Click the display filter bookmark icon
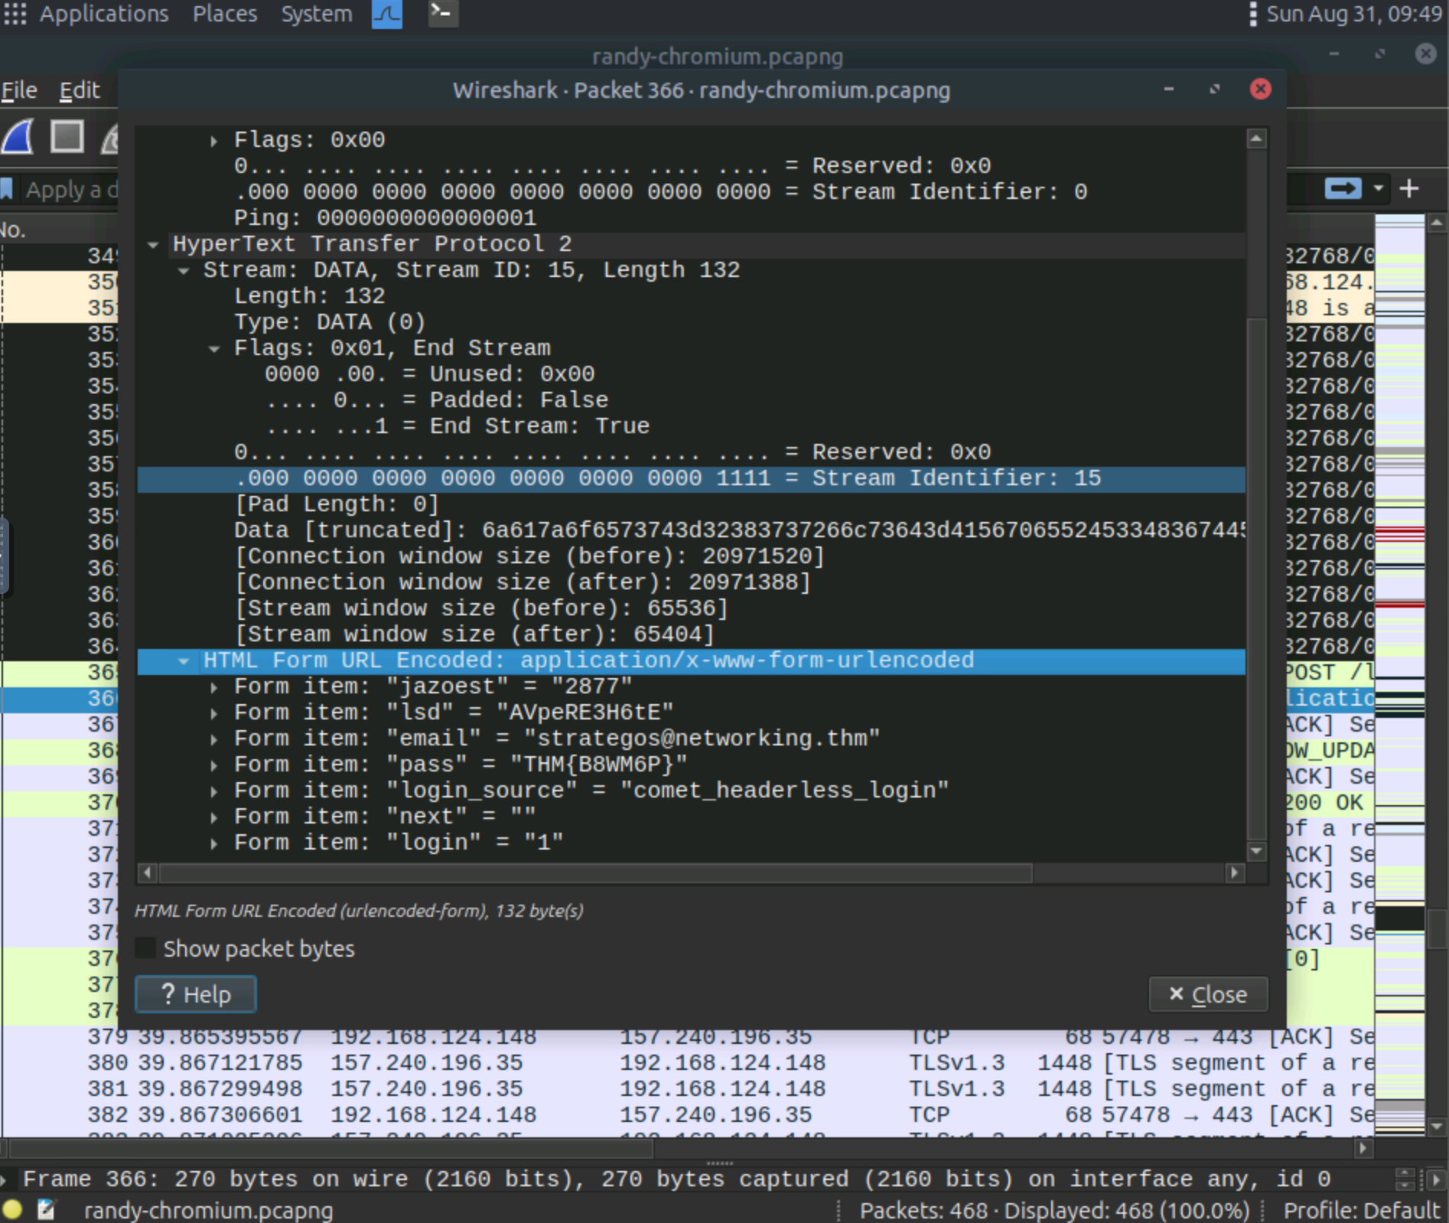The height and width of the screenshot is (1223, 1449). point(7,189)
